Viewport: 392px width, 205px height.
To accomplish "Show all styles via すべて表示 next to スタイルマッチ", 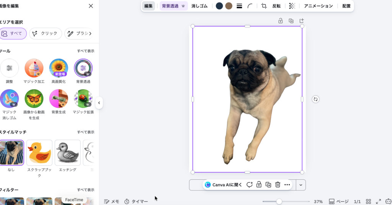I will click(85, 132).
